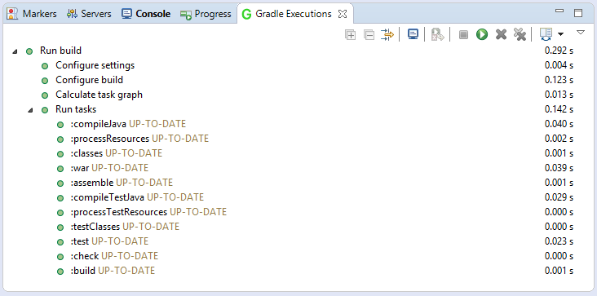Click the Rerun green play icon
Viewport: 597px width, 296px height.
click(x=482, y=34)
